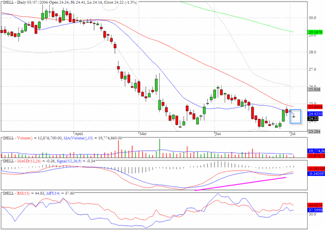Select the red 12,876,70 volume tag
Screen dimensions: 325x230
pos(316,156)
